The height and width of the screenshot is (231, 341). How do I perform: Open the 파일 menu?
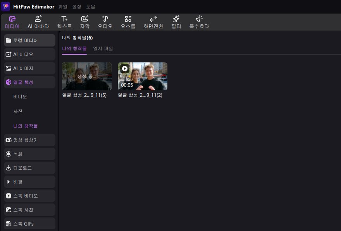point(63,7)
